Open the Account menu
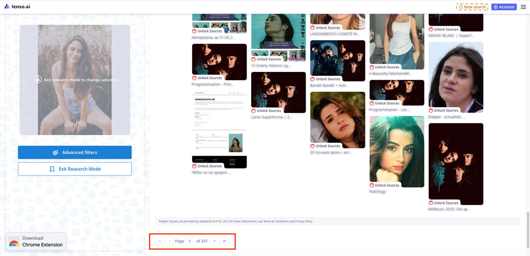Screen dimensions: 530x256 504,7
